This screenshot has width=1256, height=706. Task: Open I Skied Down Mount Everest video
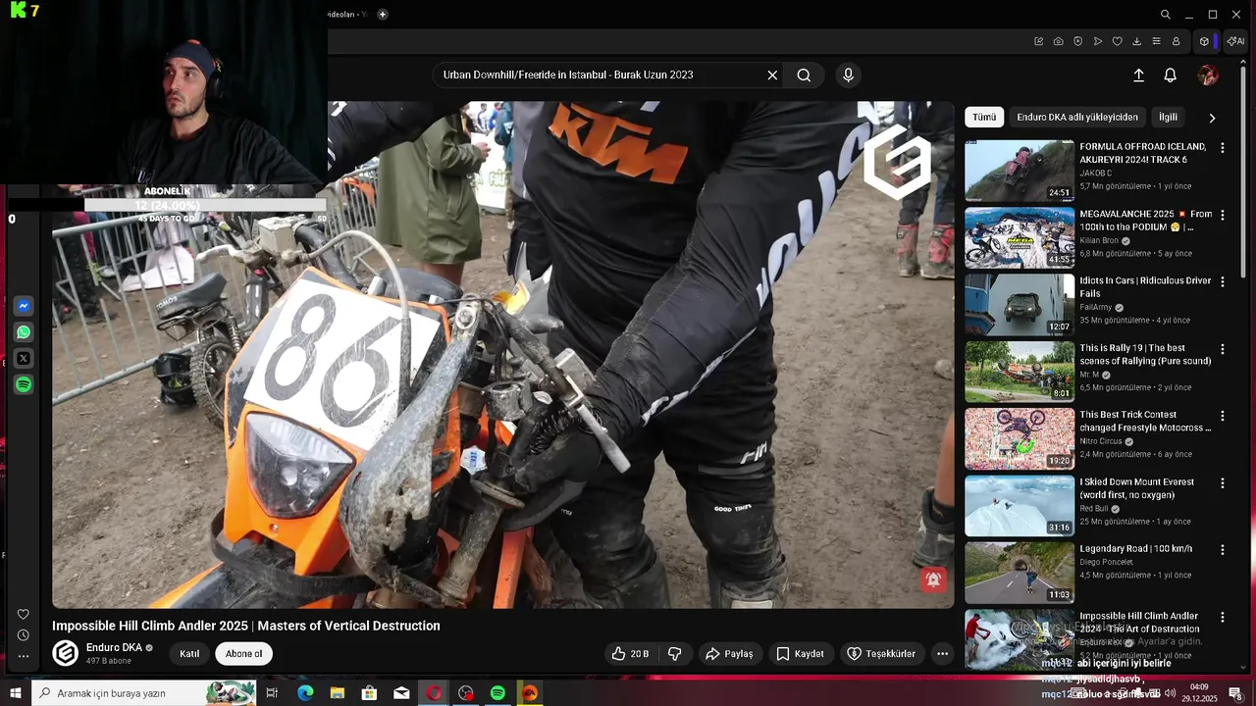1020,506
